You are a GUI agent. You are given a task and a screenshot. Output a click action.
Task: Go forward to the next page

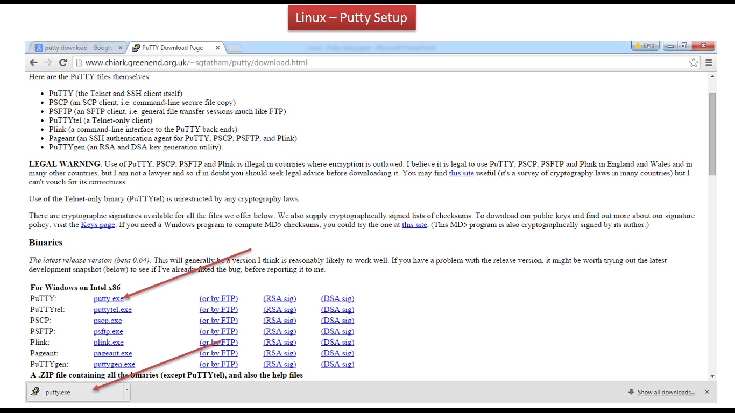[x=48, y=62]
